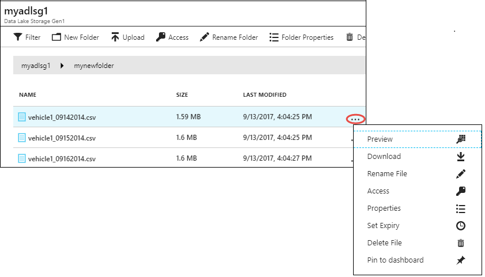Go to myadlsg1 breadcrumb link
Screen dimensions: 485x277
36,66
